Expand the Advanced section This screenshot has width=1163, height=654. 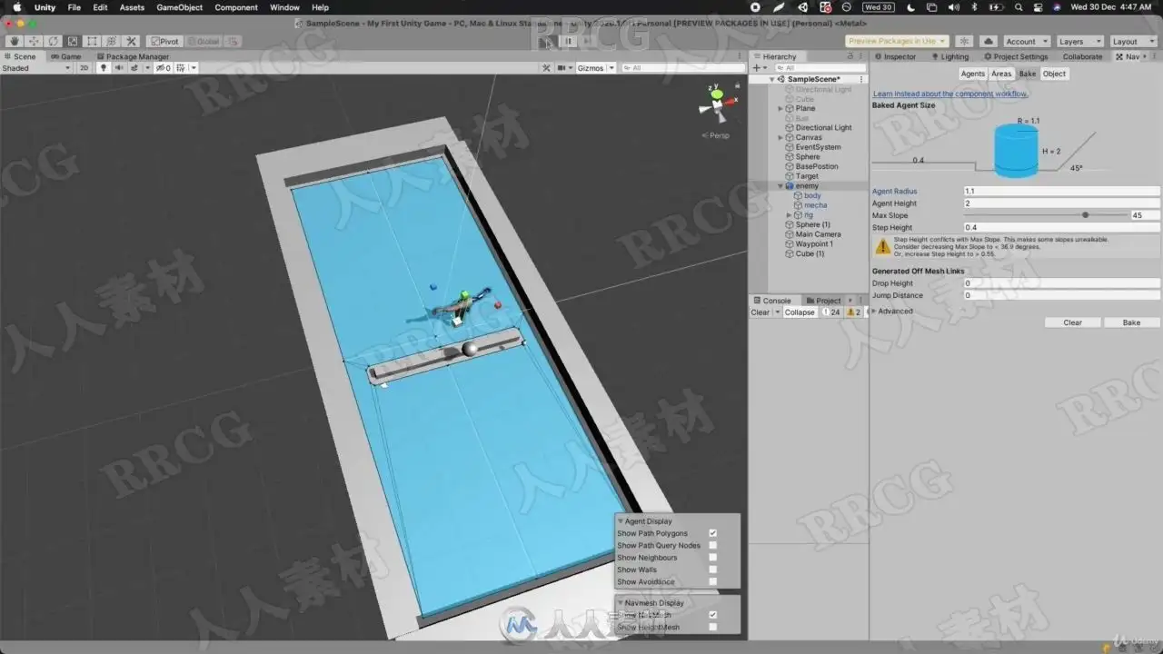(x=874, y=311)
